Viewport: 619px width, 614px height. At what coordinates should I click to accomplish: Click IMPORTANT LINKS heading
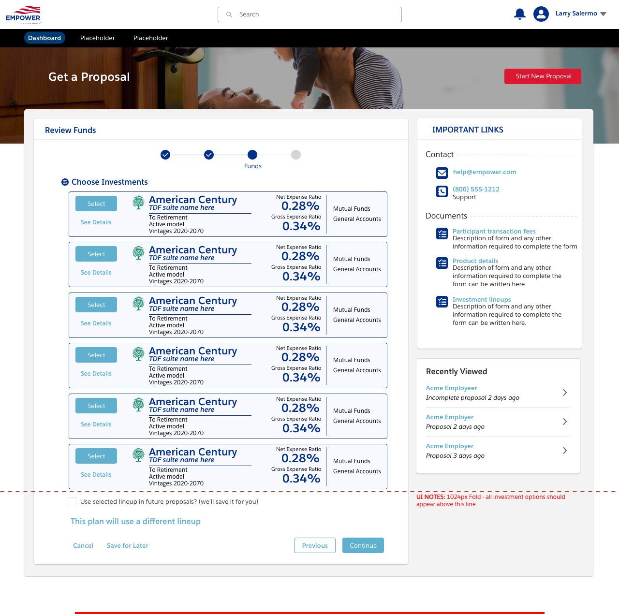pos(468,130)
